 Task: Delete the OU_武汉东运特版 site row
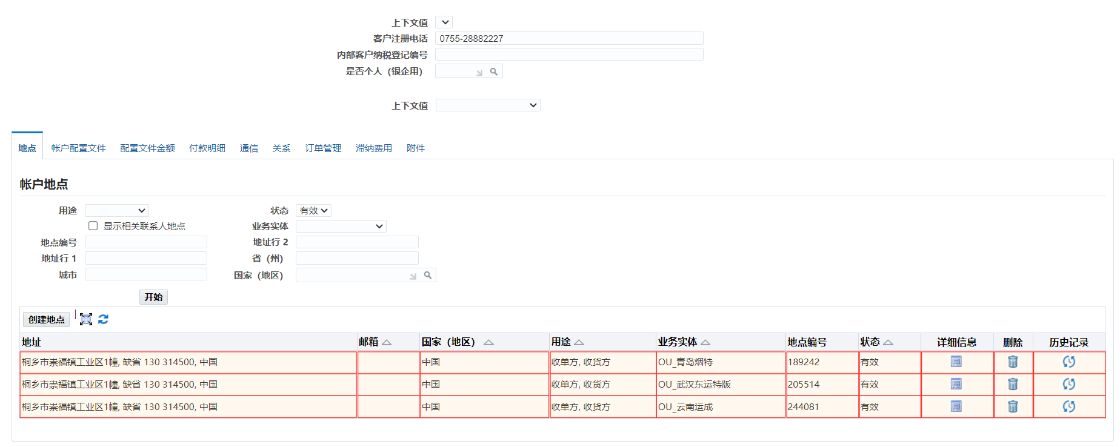point(1013,385)
